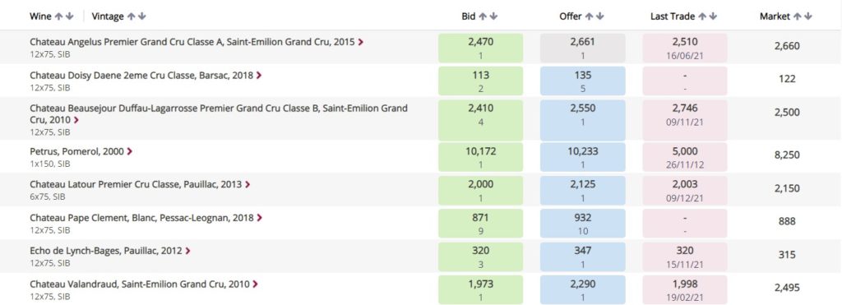The image size is (842, 305).
Task: Open Chateau Latour Pauillac 2013 wine link
Action: tap(136, 184)
